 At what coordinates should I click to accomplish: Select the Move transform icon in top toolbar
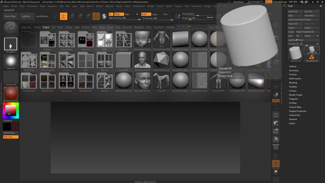click(72, 16)
